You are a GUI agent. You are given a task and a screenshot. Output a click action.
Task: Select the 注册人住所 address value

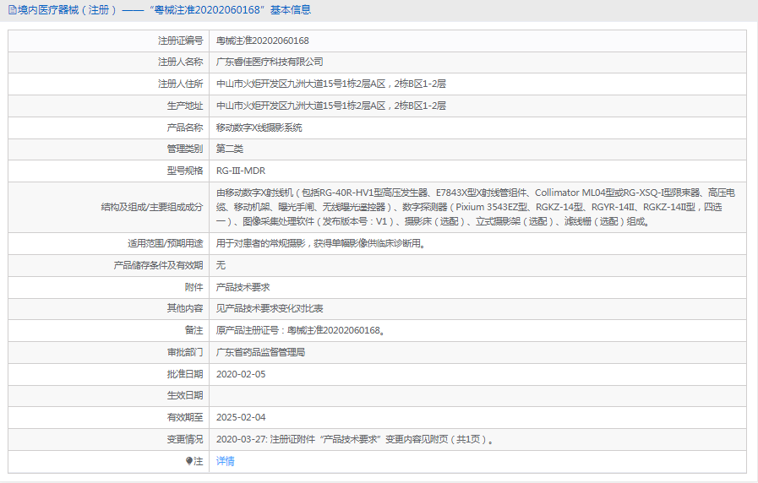331,84
